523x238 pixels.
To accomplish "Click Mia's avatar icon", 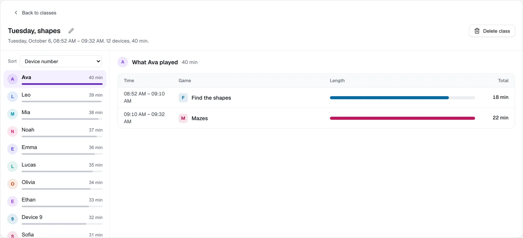I will point(12,114).
